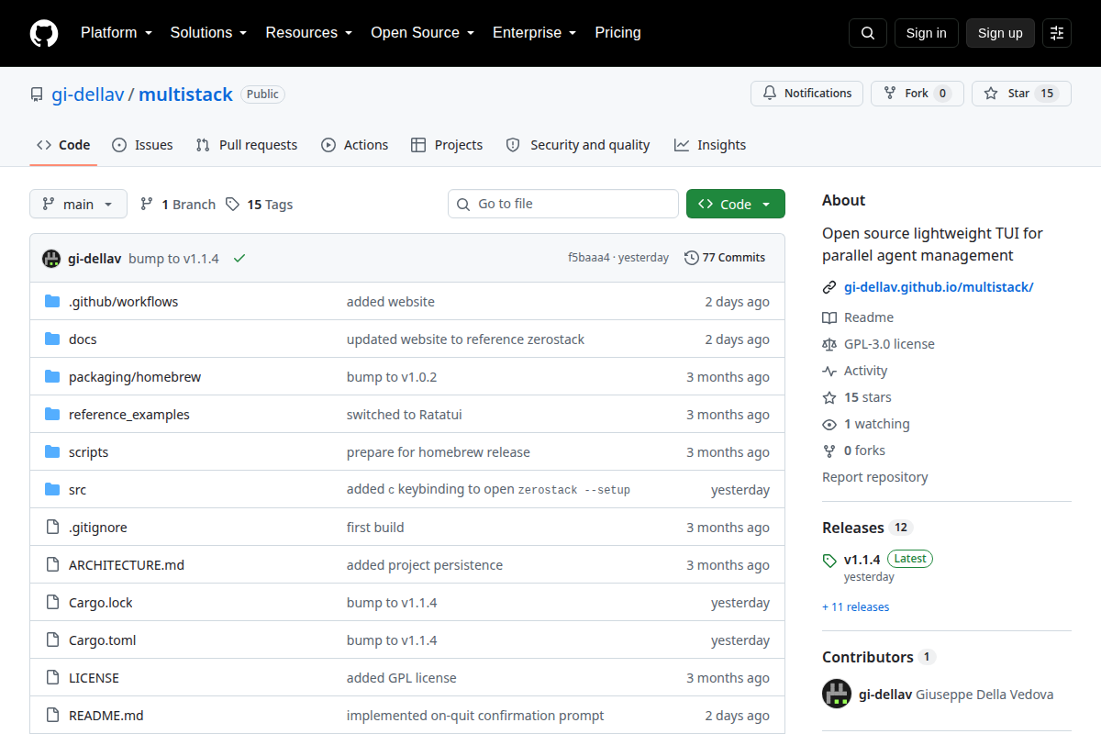Click the GPL-3.0 license scale icon

point(829,344)
